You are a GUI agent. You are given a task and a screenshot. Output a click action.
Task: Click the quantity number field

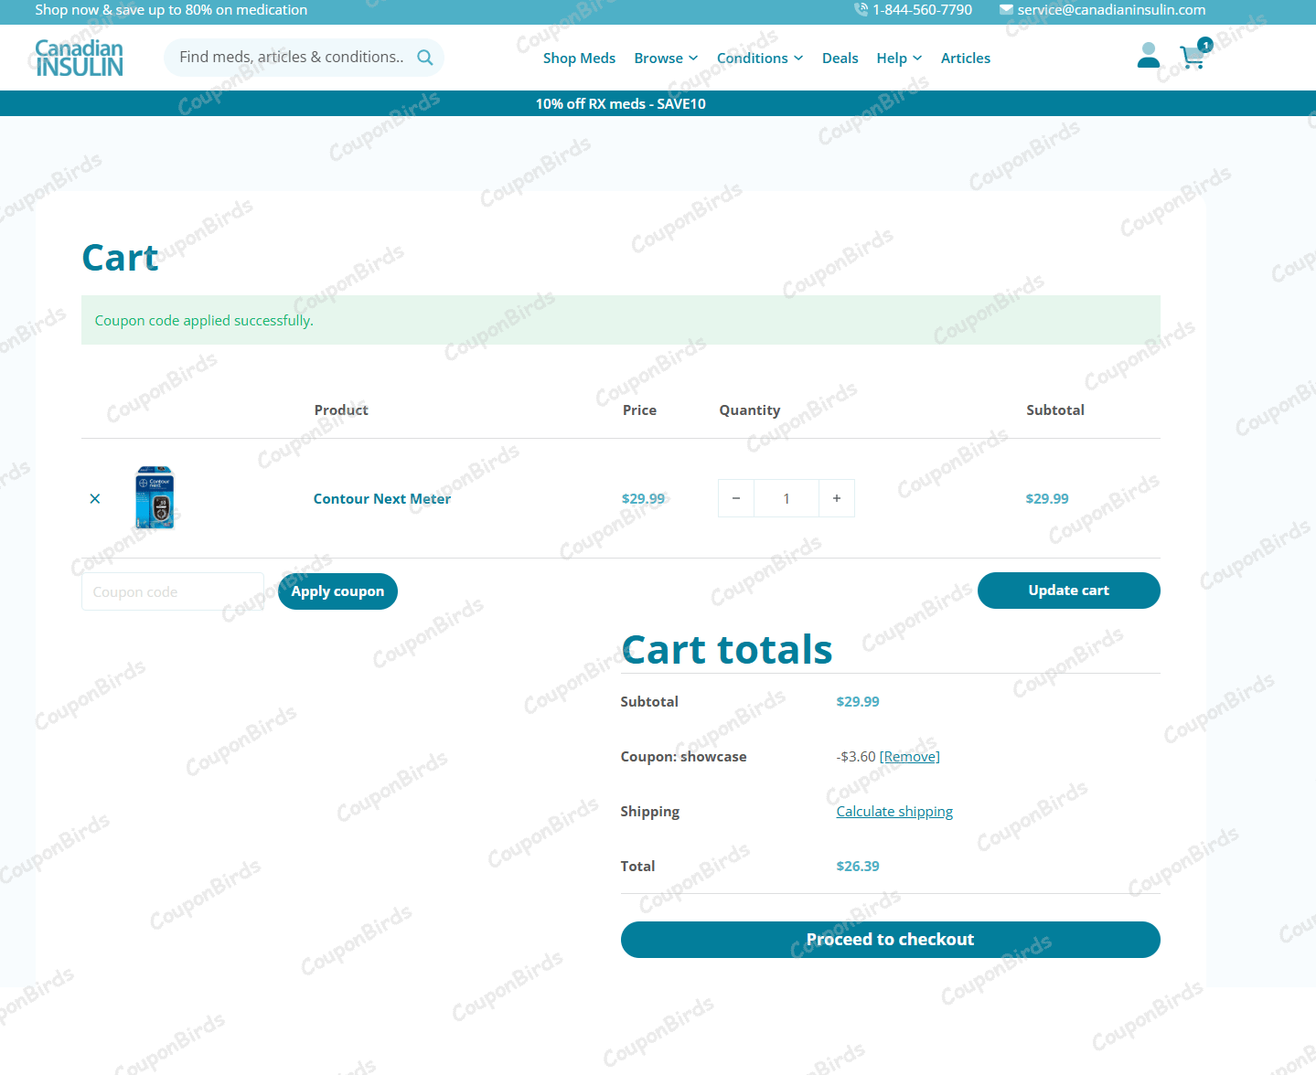pos(786,498)
